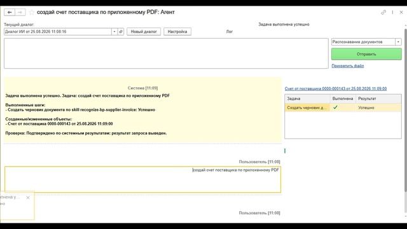Expand the Текущий диалог dropdown list
Viewport: 407px width, 229px height.
(x=114, y=31)
